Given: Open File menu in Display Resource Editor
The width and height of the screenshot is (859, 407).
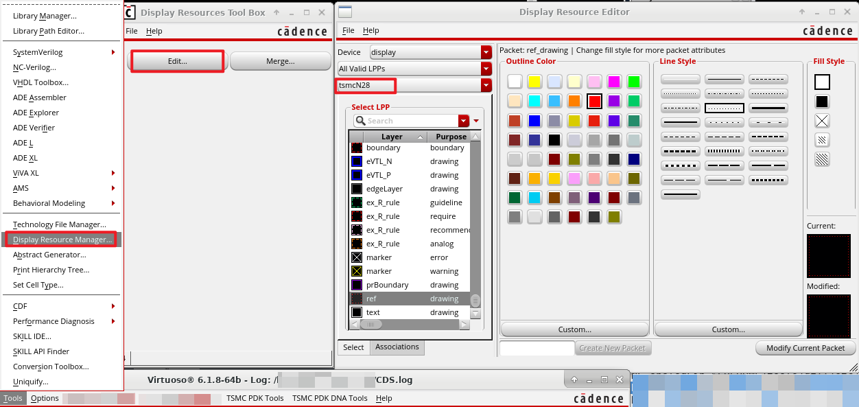Looking at the screenshot, I should [349, 30].
